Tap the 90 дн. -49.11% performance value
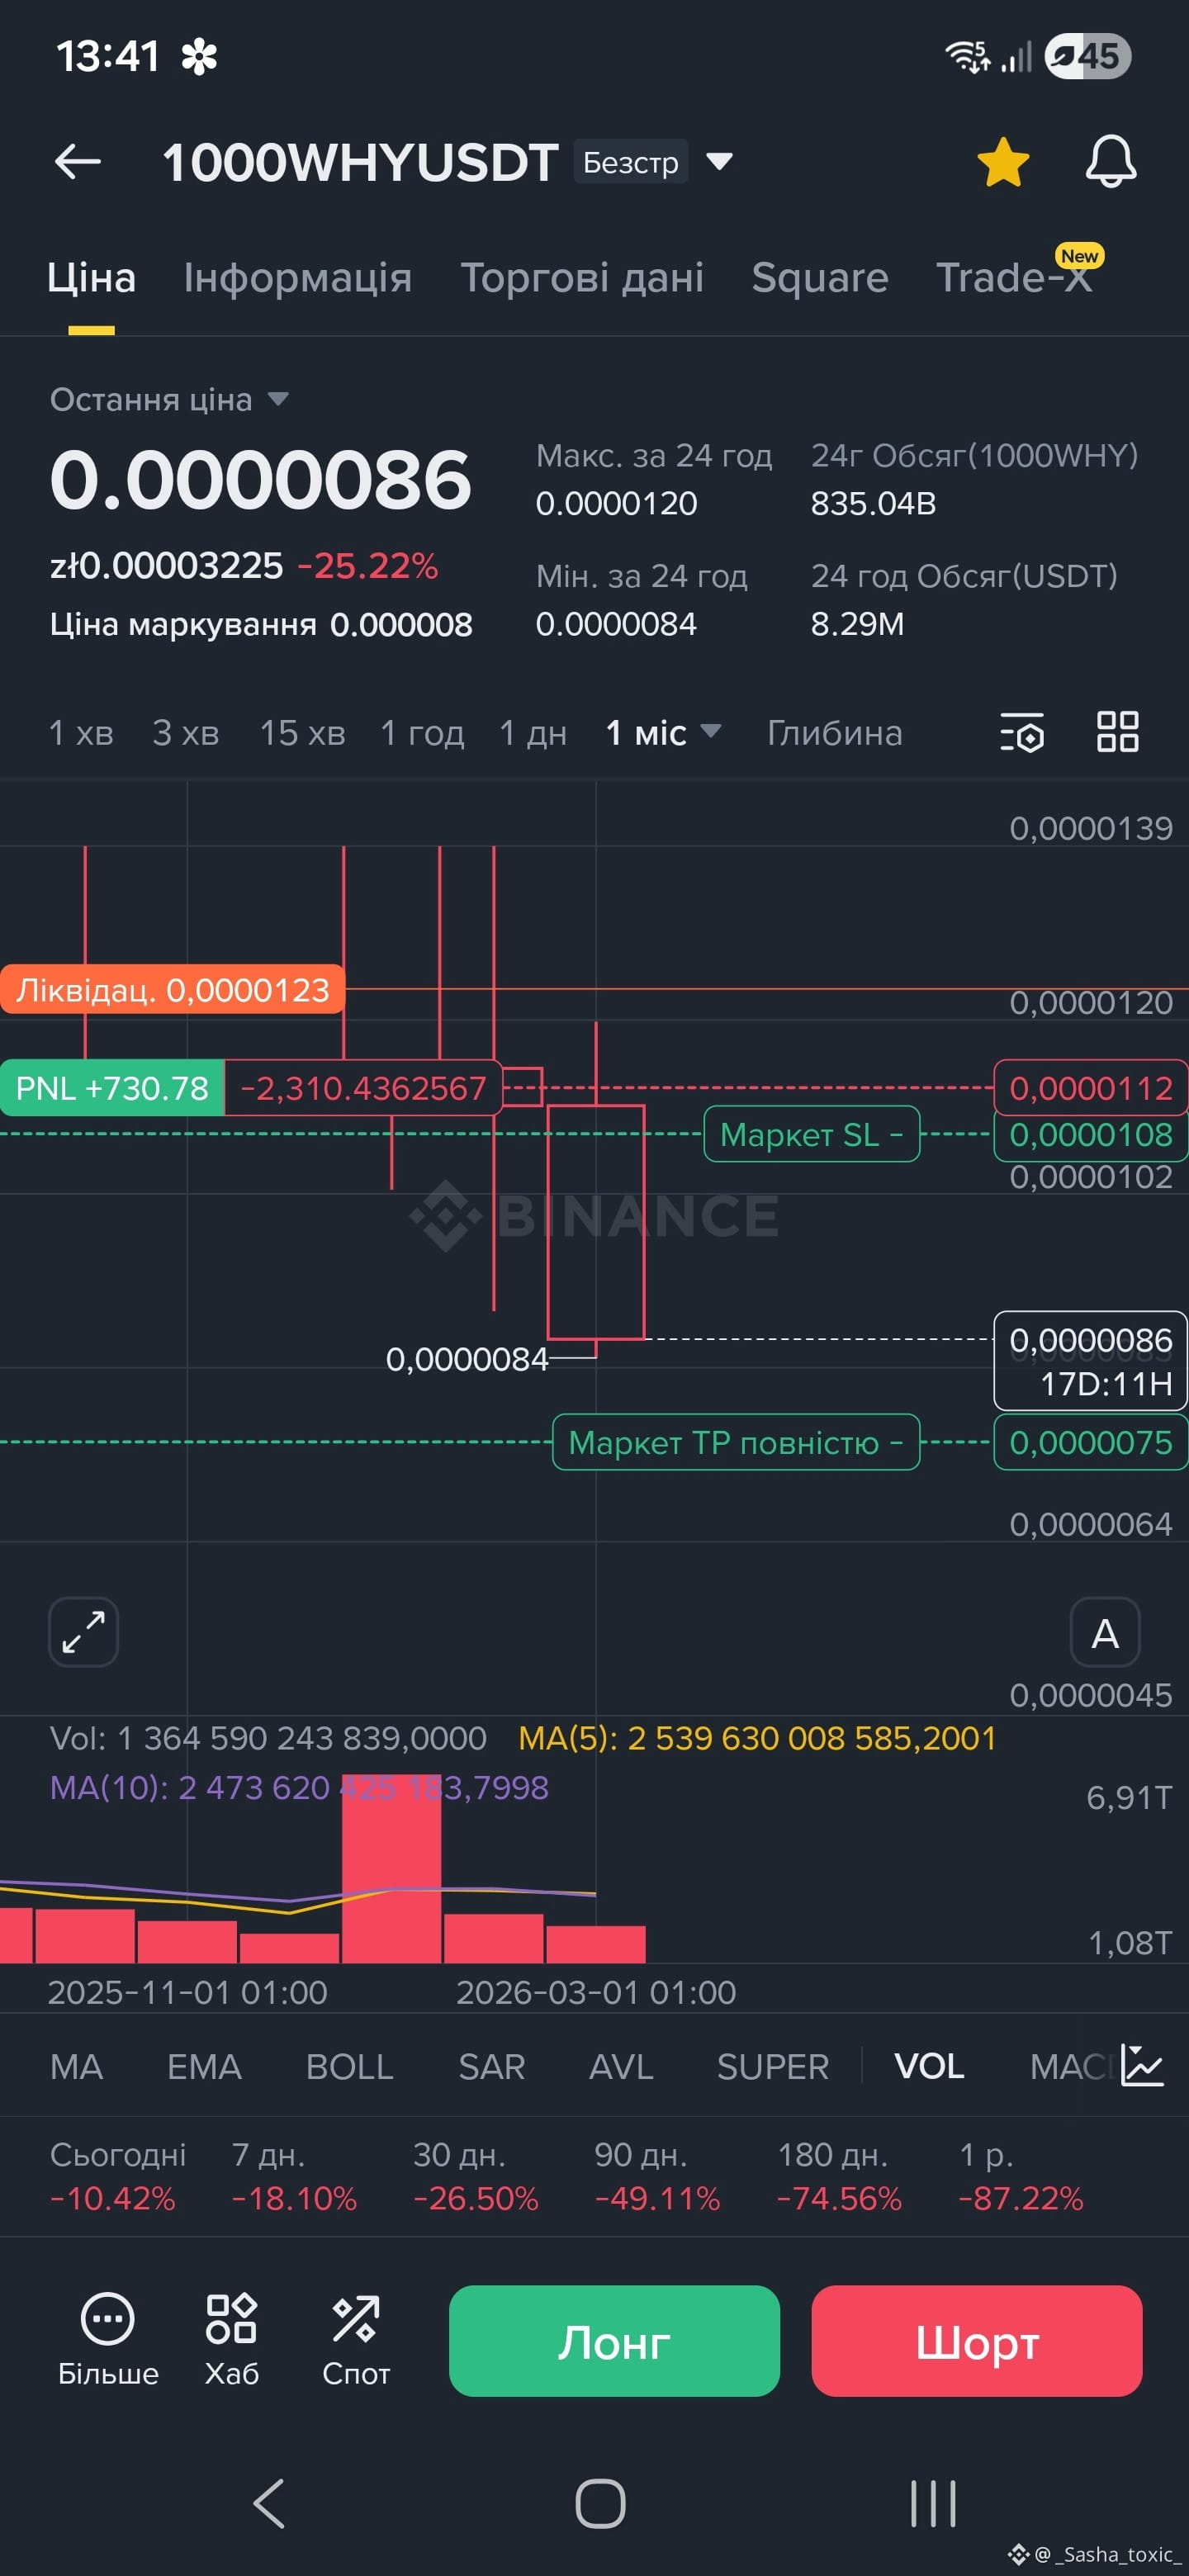This screenshot has height=2576, width=1189. pos(657,2176)
